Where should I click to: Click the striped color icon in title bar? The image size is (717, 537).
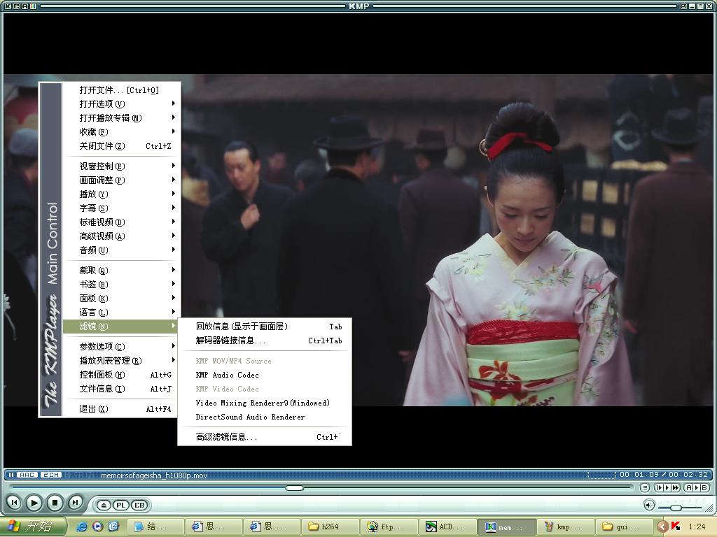point(33,6)
